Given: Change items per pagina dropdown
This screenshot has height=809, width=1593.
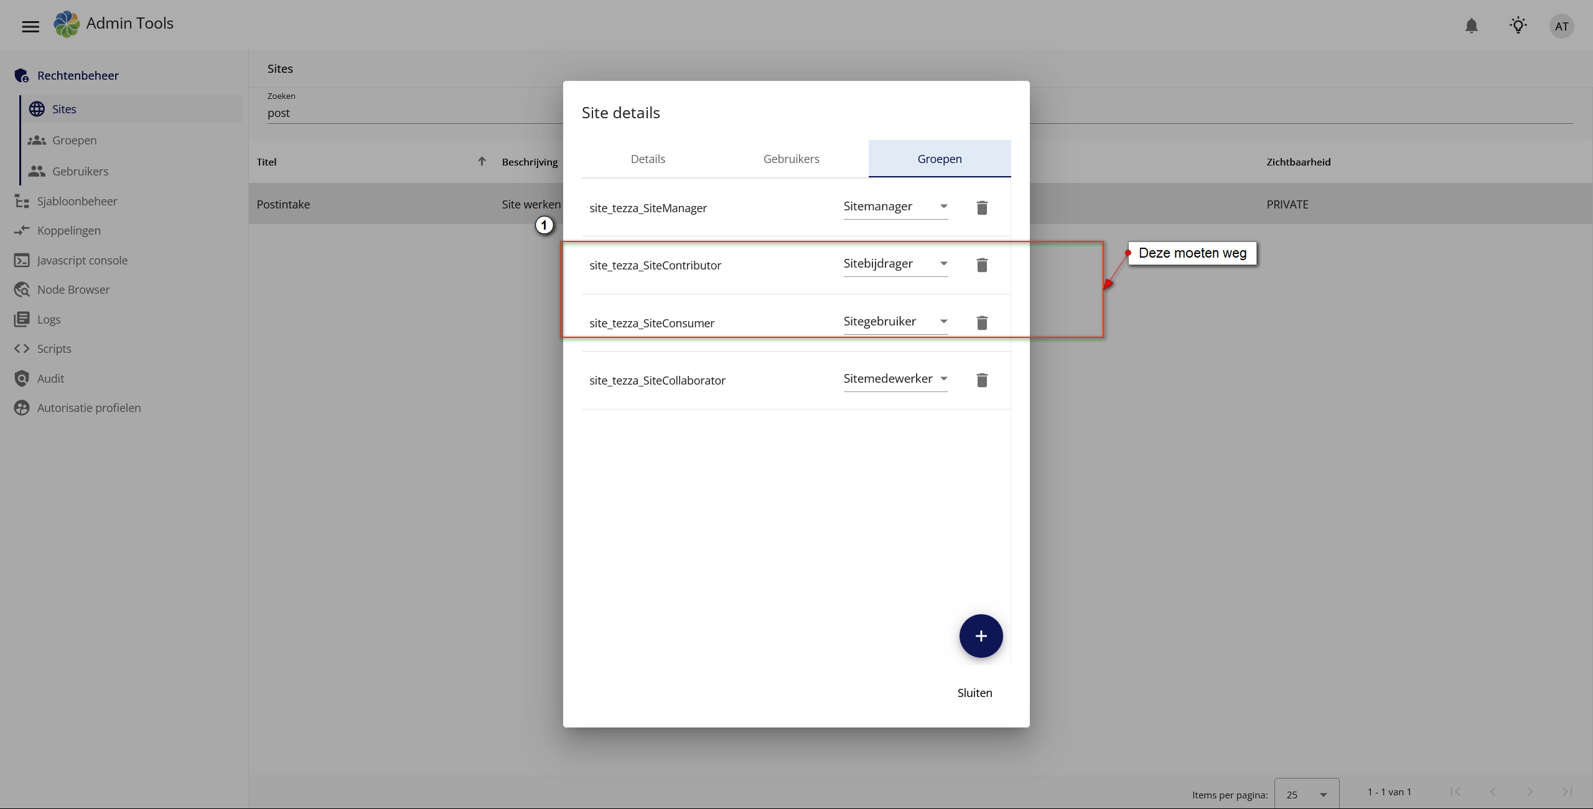Looking at the screenshot, I should pos(1306,795).
